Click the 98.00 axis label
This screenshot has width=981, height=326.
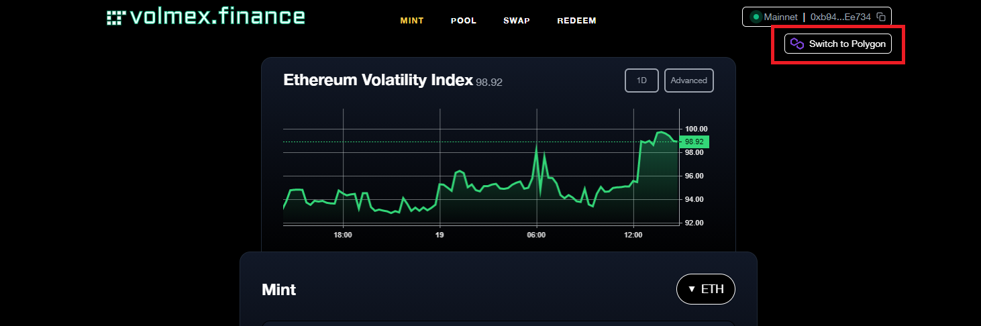(x=694, y=152)
